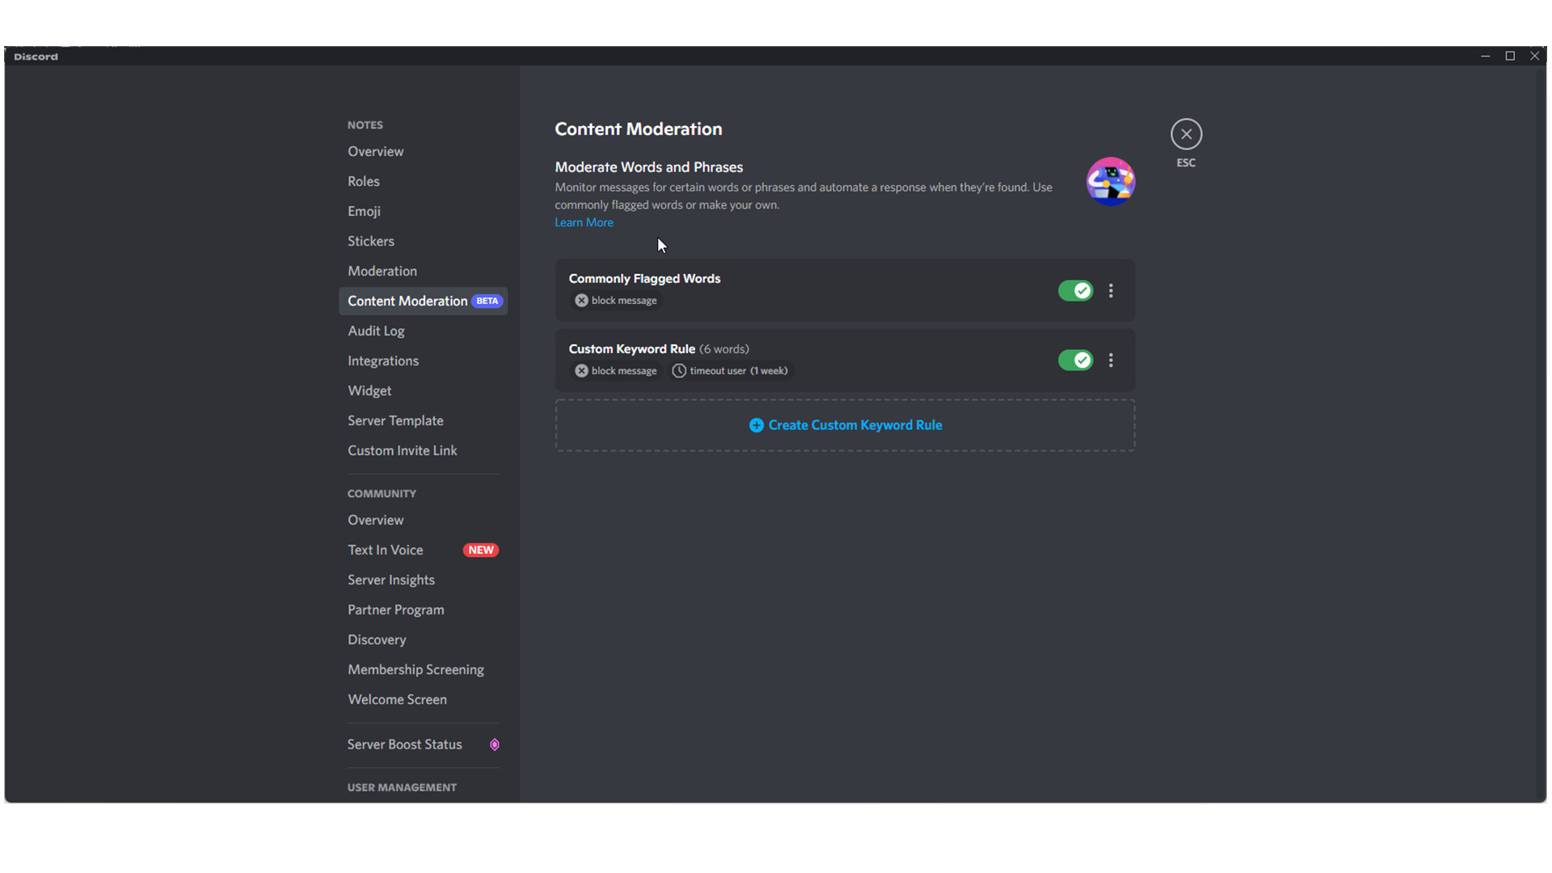Click the plus icon to Create Custom Keyword Rule
Screen dimensions: 1552x873
click(x=757, y=425)
